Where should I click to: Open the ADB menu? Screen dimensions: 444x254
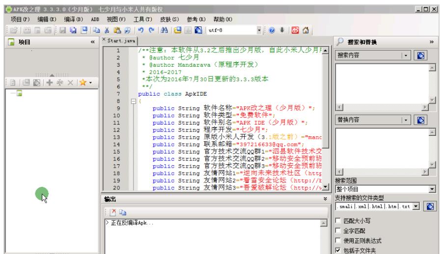point(95,19)
